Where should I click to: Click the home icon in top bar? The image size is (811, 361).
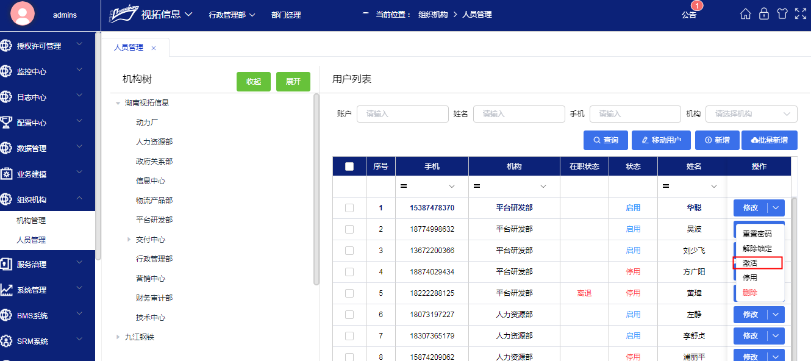click(745, 14)
